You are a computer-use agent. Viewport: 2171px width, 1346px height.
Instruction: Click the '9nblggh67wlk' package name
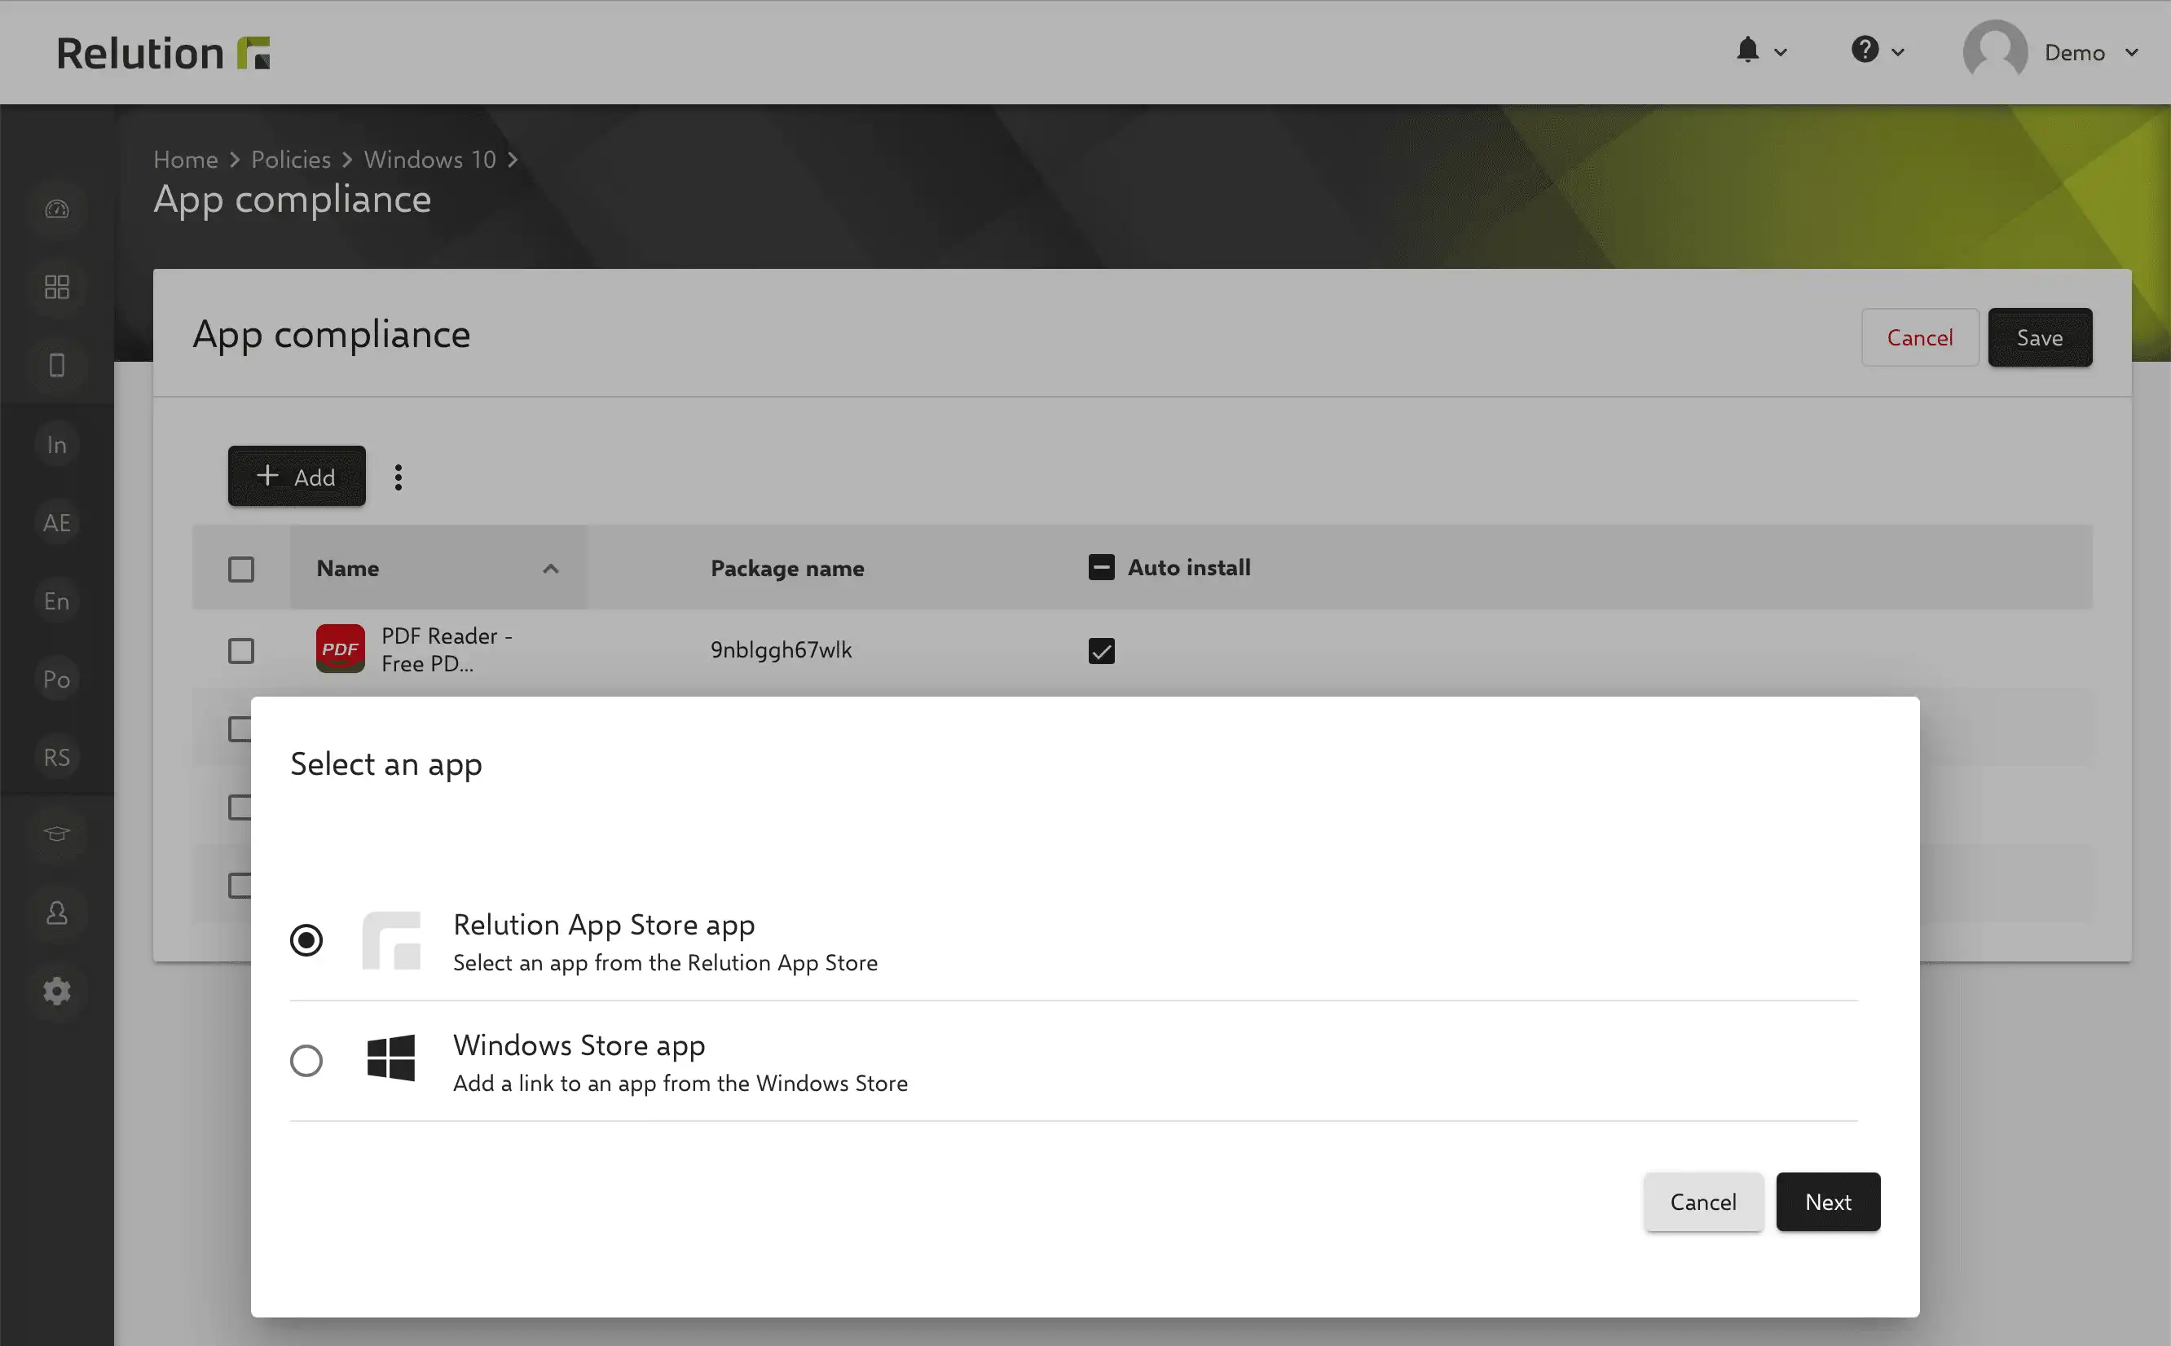[781, 650]
